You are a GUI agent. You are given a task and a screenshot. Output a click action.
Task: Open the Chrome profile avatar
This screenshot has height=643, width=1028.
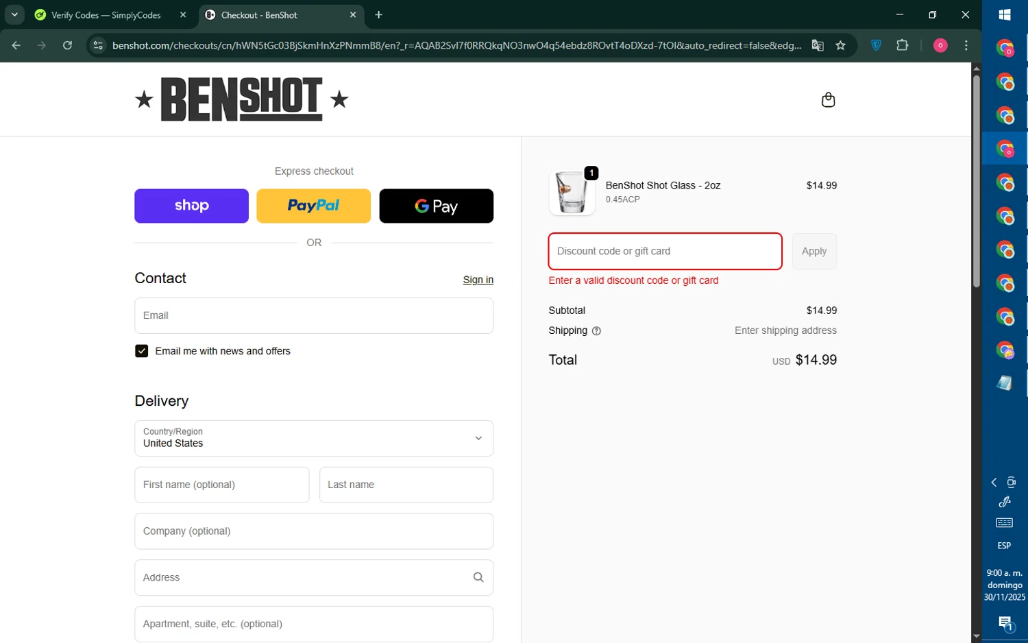point(940,45)
